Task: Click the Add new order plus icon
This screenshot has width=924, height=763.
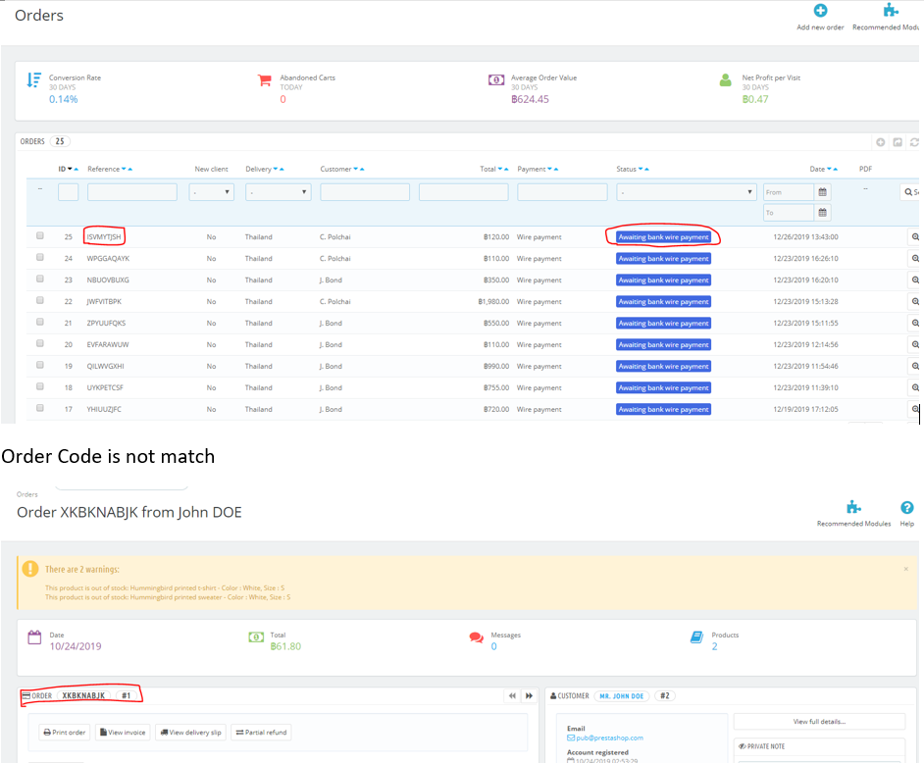Action: 820,11
